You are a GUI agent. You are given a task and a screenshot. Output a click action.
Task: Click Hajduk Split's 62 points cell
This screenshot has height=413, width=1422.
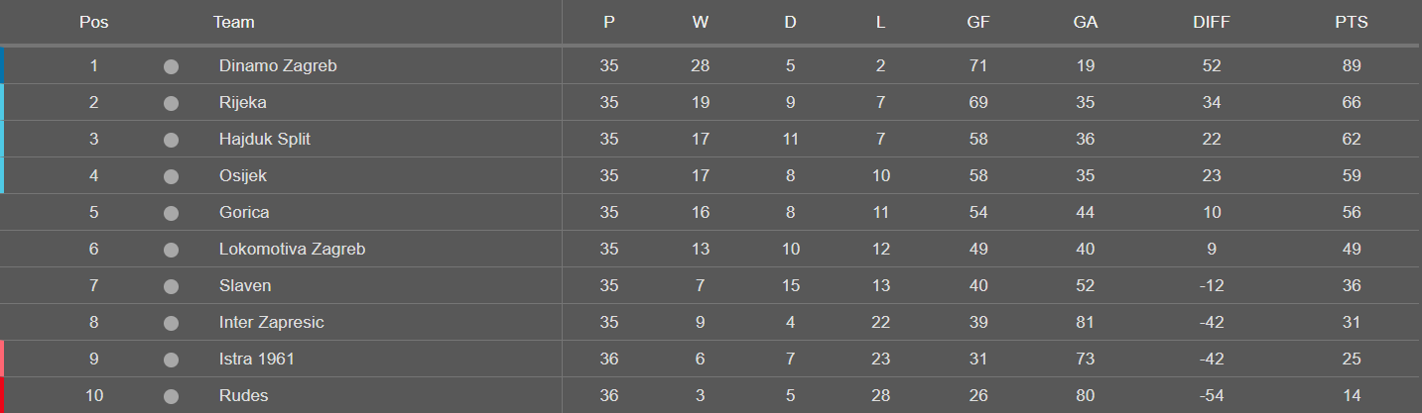[x=1351, y=140]
